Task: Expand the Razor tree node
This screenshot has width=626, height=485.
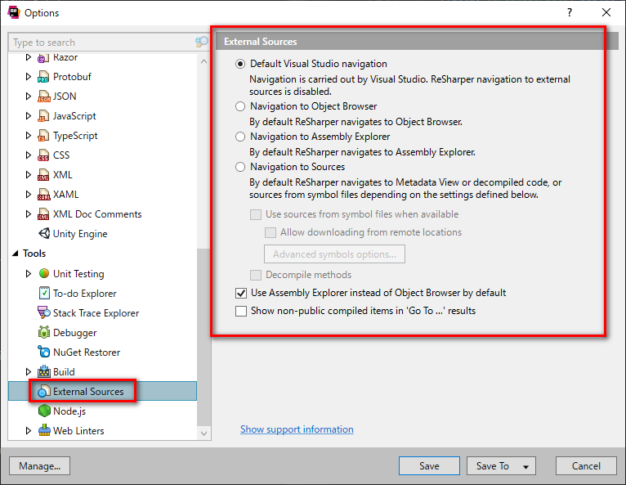Action: coord(28,57)
